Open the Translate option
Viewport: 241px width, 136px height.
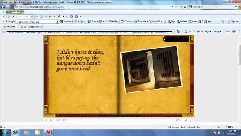coord(140,22)
